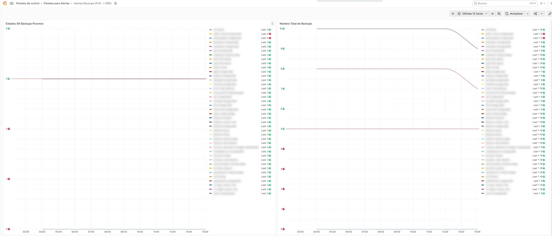Shift time range backward with double-left arrows
The height and width of the screenshot is (236, 552).
(453, 14)
